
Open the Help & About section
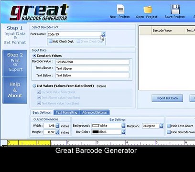[x=15, y=90]
